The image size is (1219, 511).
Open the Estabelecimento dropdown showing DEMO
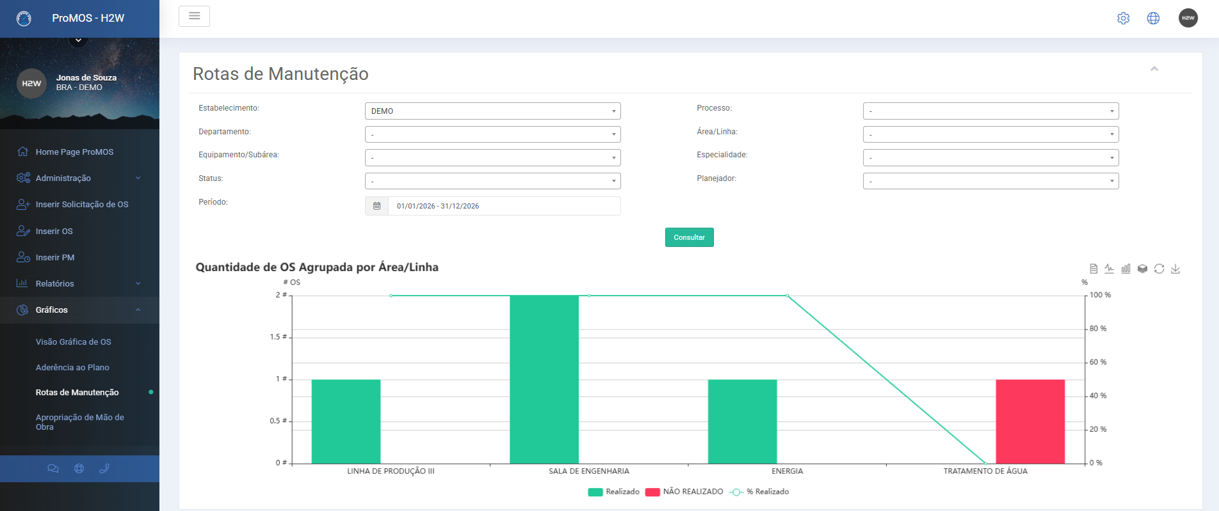pos(493,111)
